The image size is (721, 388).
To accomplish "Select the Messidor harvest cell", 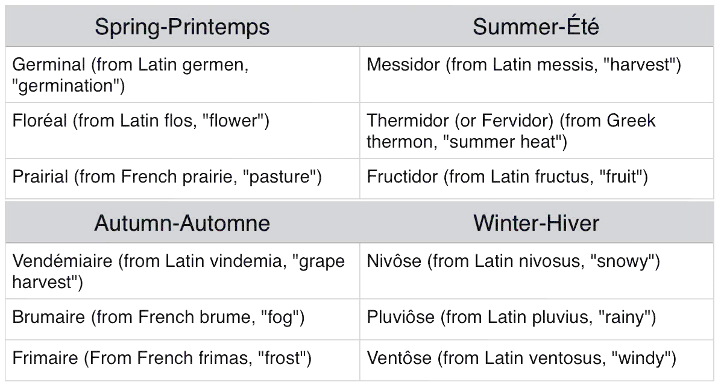I will click(x=536, y=75).
